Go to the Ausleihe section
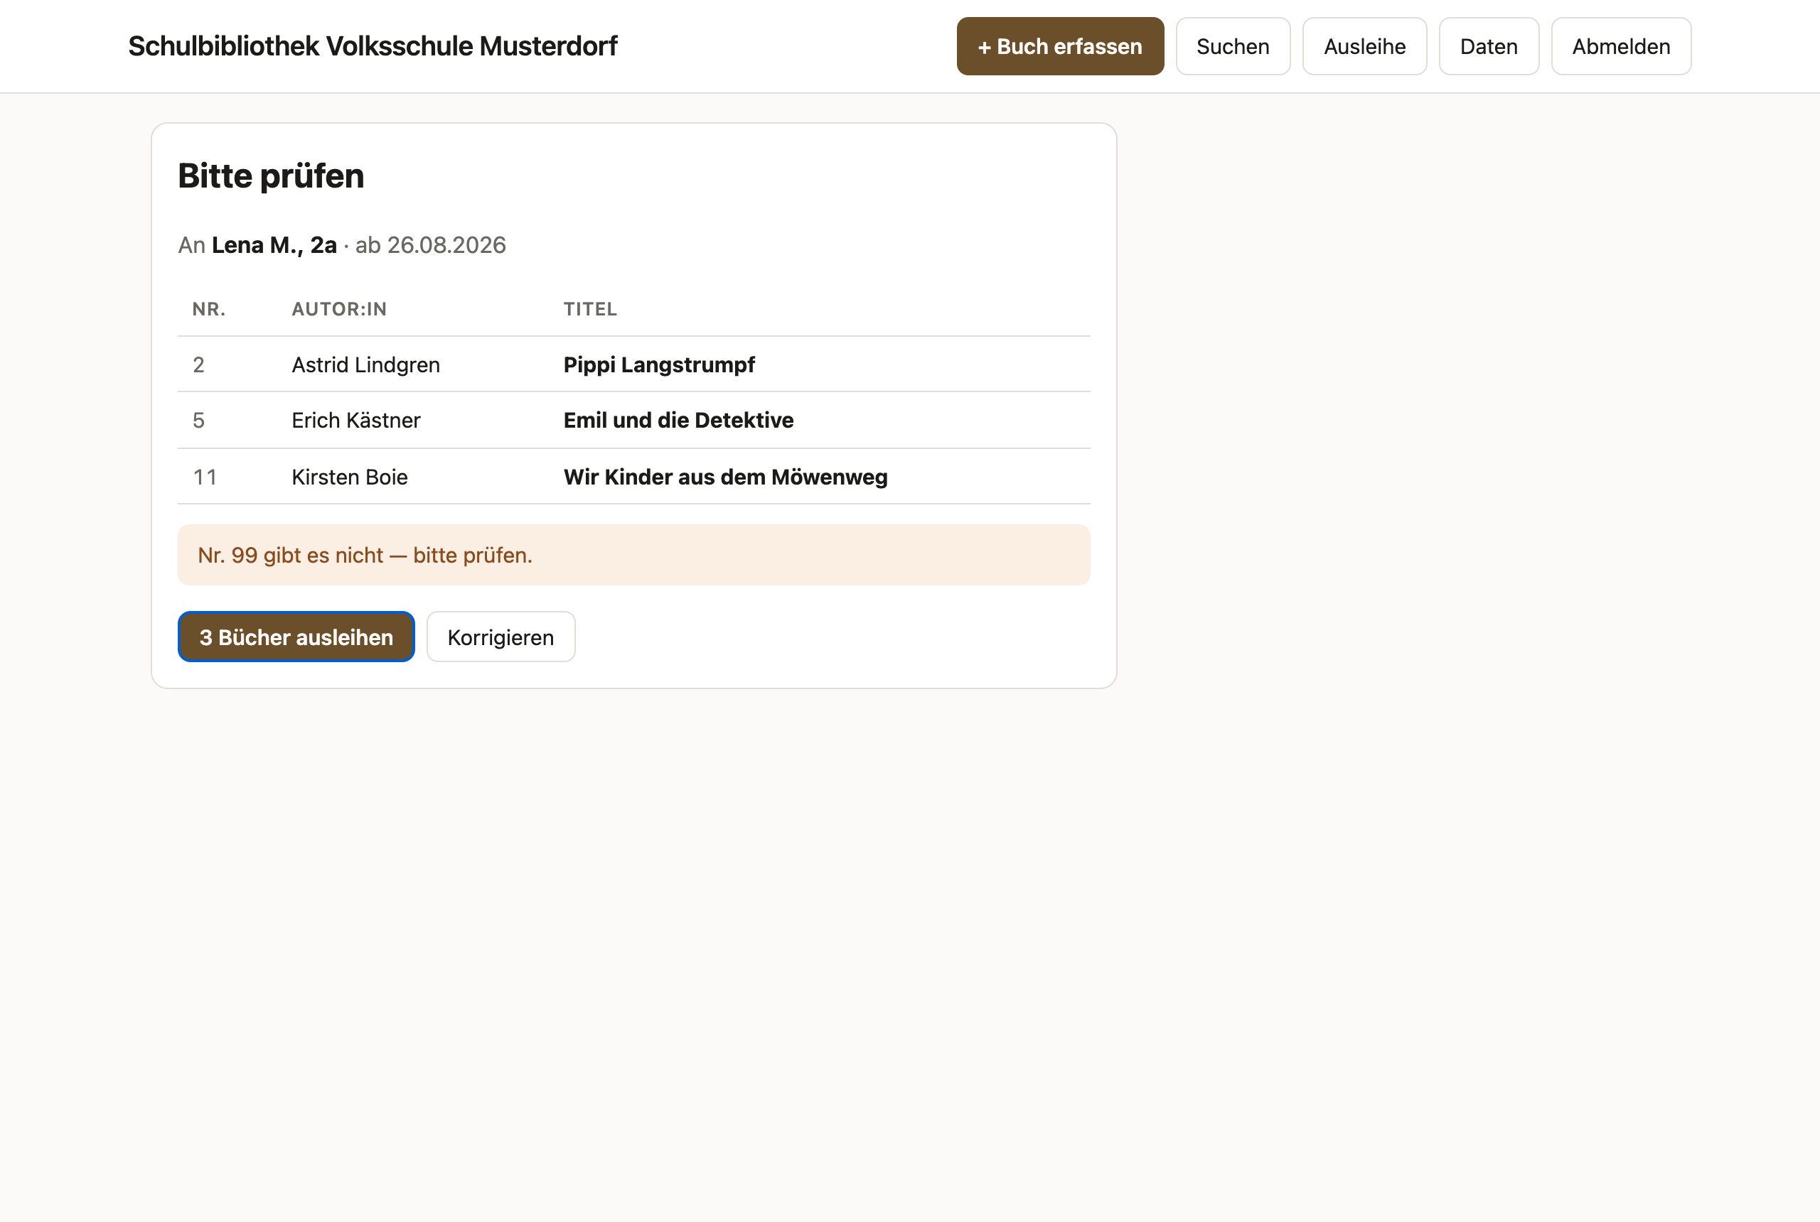 [x=1364, y=47]
